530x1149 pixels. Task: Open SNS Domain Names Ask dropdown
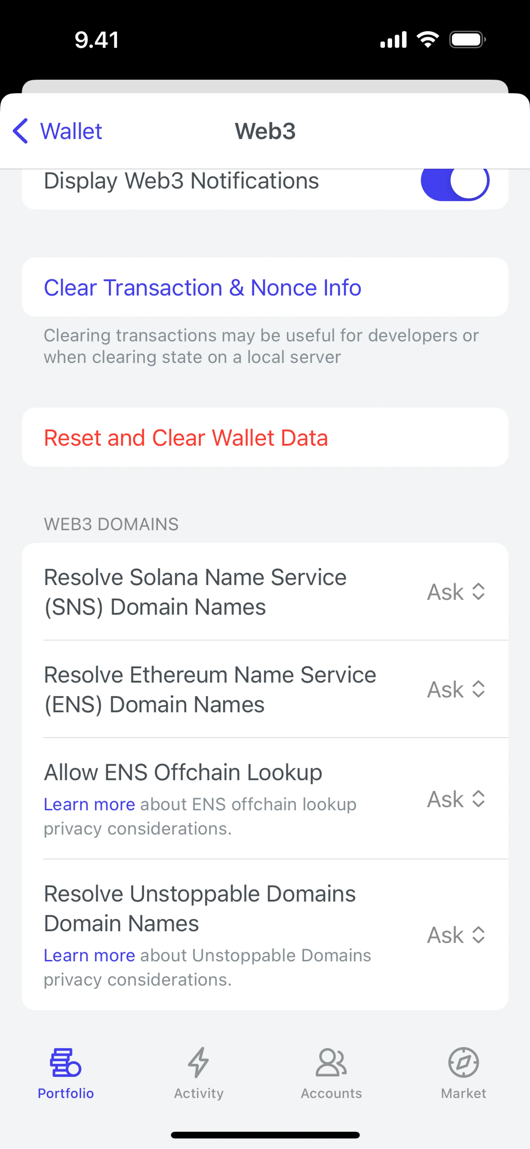(456, 592)
